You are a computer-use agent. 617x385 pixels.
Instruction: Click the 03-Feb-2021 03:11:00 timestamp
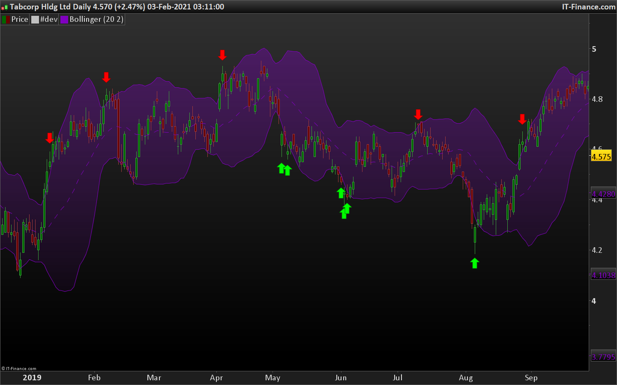click(x=186, y=7)
